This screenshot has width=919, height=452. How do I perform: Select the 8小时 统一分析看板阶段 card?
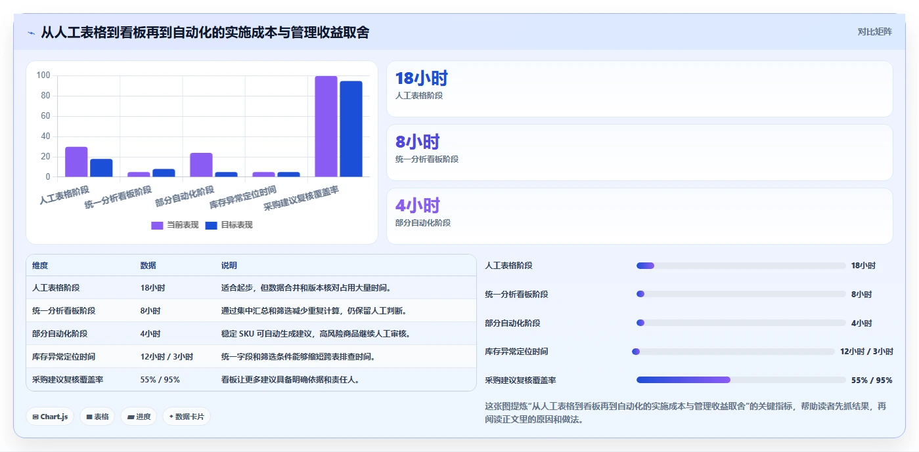(x=640, y=153)
